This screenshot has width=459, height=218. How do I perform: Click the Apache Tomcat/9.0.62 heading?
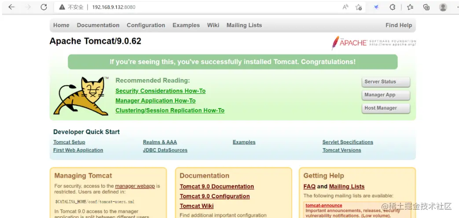(95, 41)
